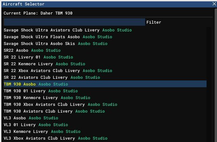Select VL3 Kenmore Livery
This screenshot has height=142, width=217.
pyautogui.click(x=105, y=132)
